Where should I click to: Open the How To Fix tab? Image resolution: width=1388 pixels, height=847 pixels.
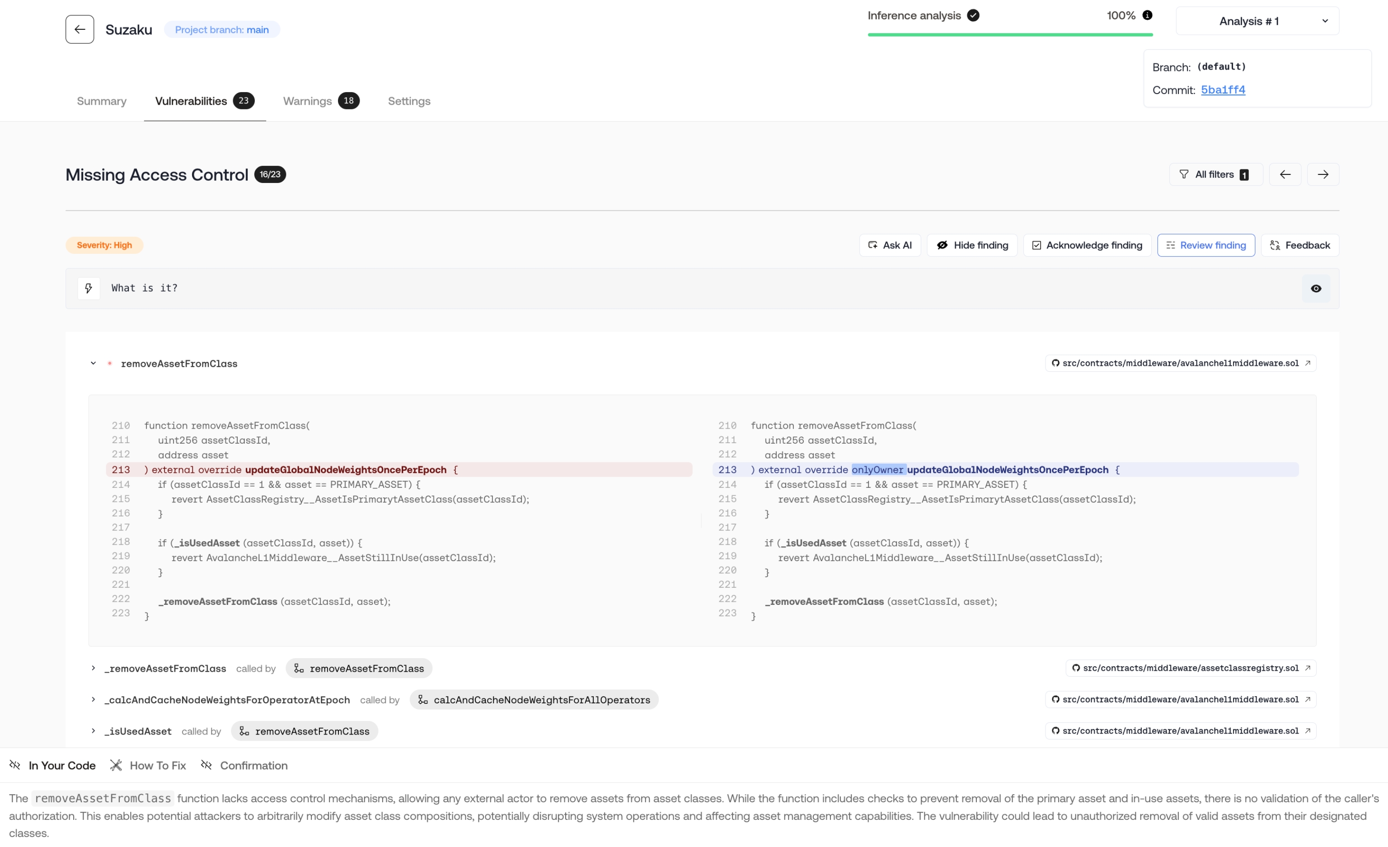click(148, 765)
